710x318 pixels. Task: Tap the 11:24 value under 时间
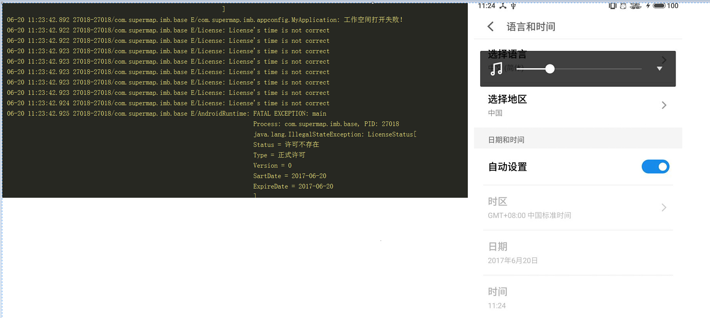(497, 306)
